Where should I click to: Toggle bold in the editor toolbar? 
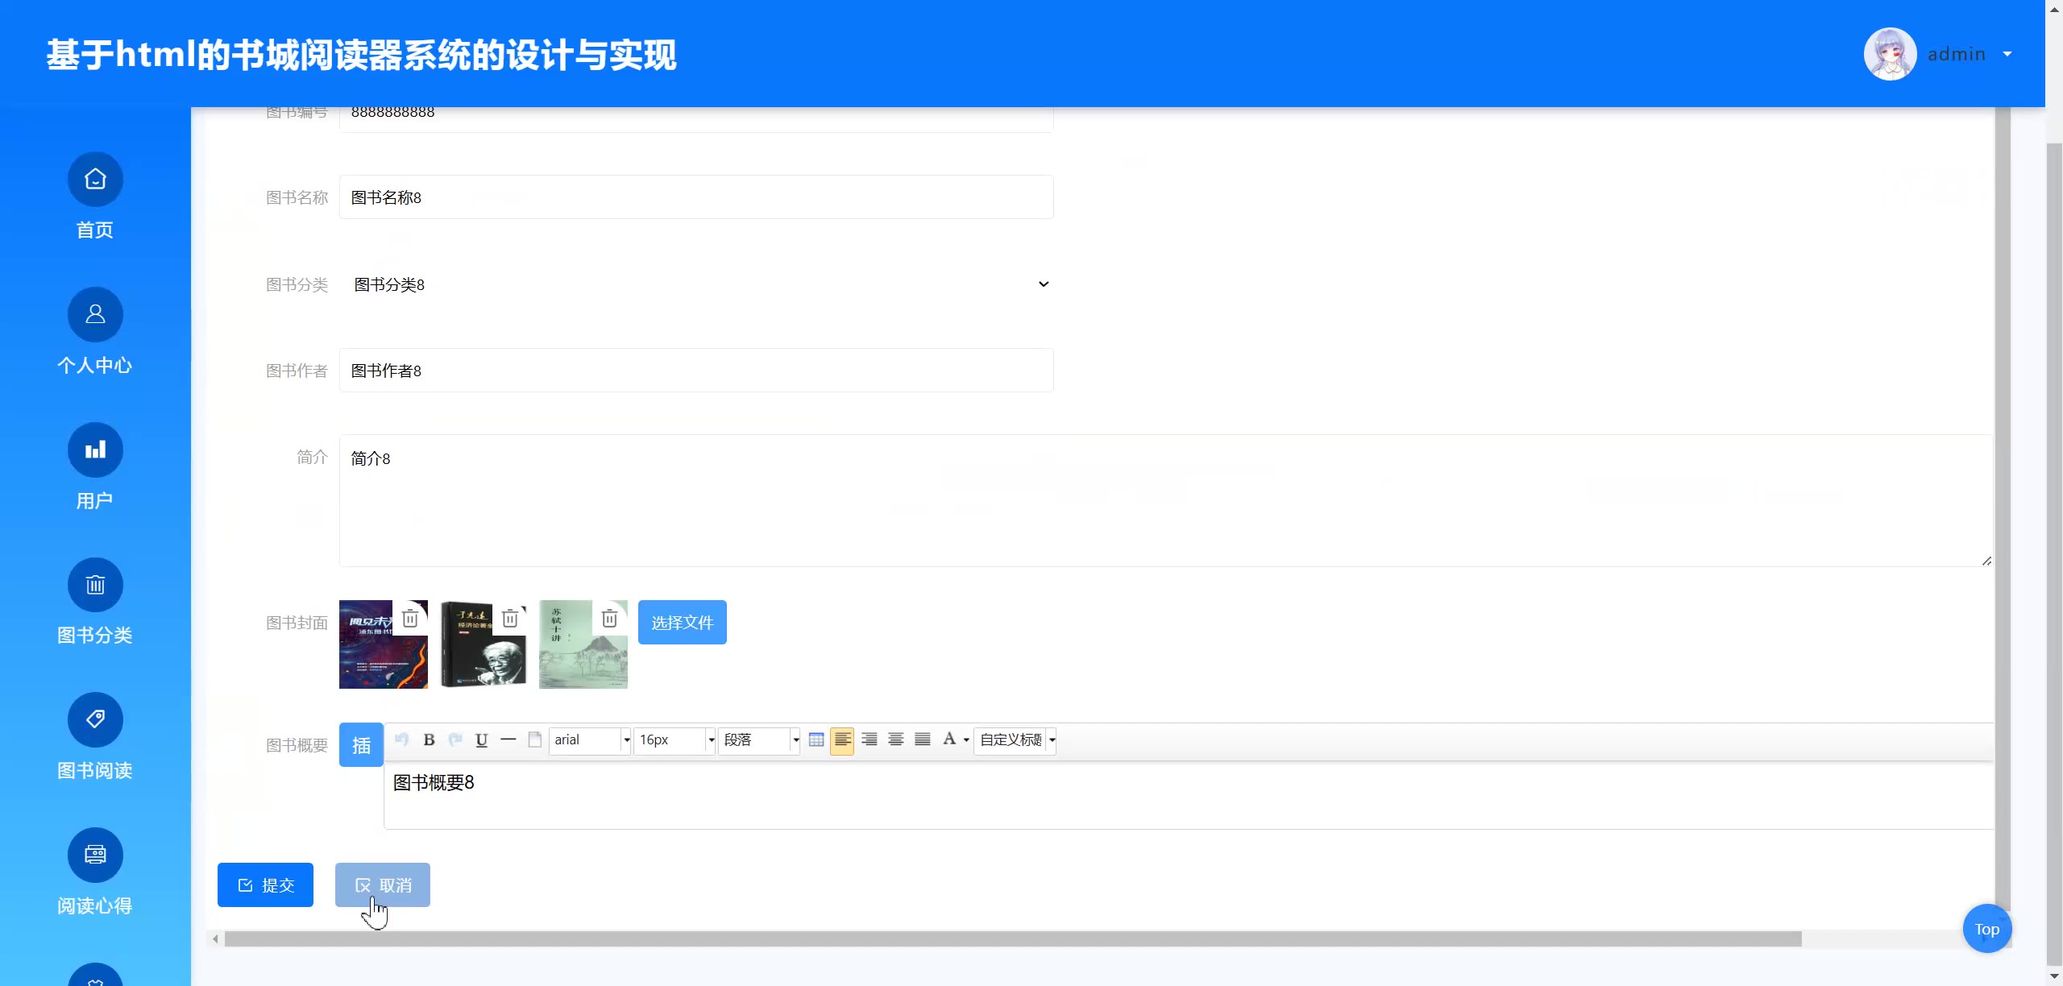(429, 739)
